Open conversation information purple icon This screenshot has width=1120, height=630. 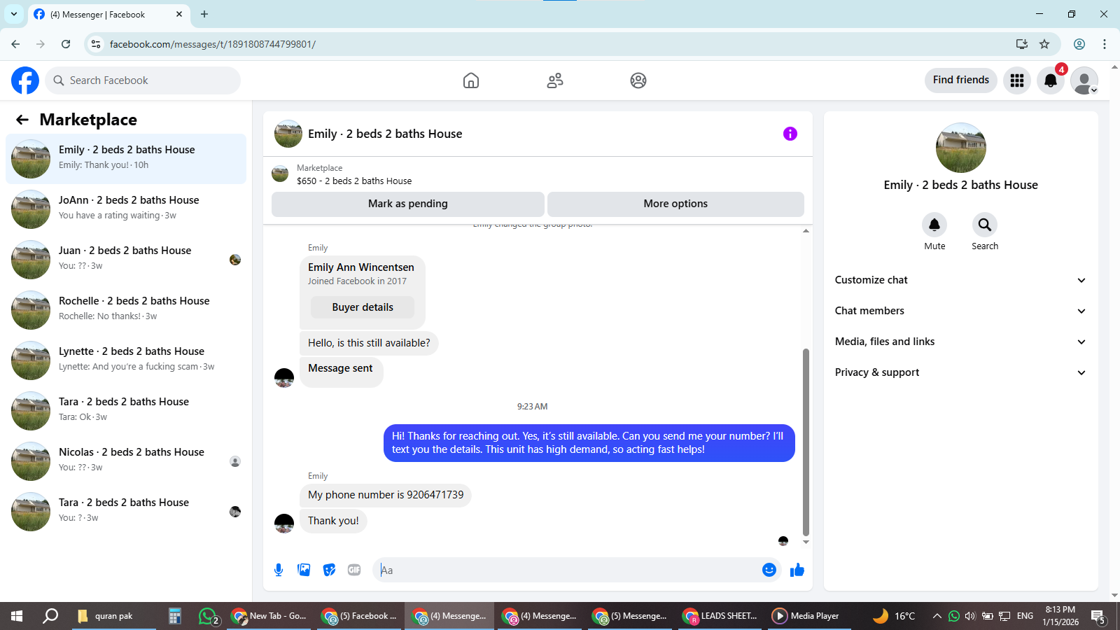click(790, 134)
